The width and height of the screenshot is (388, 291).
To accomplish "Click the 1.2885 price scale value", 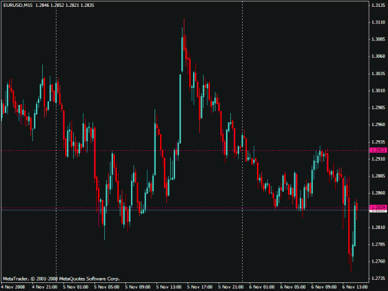I will point(378,176).
